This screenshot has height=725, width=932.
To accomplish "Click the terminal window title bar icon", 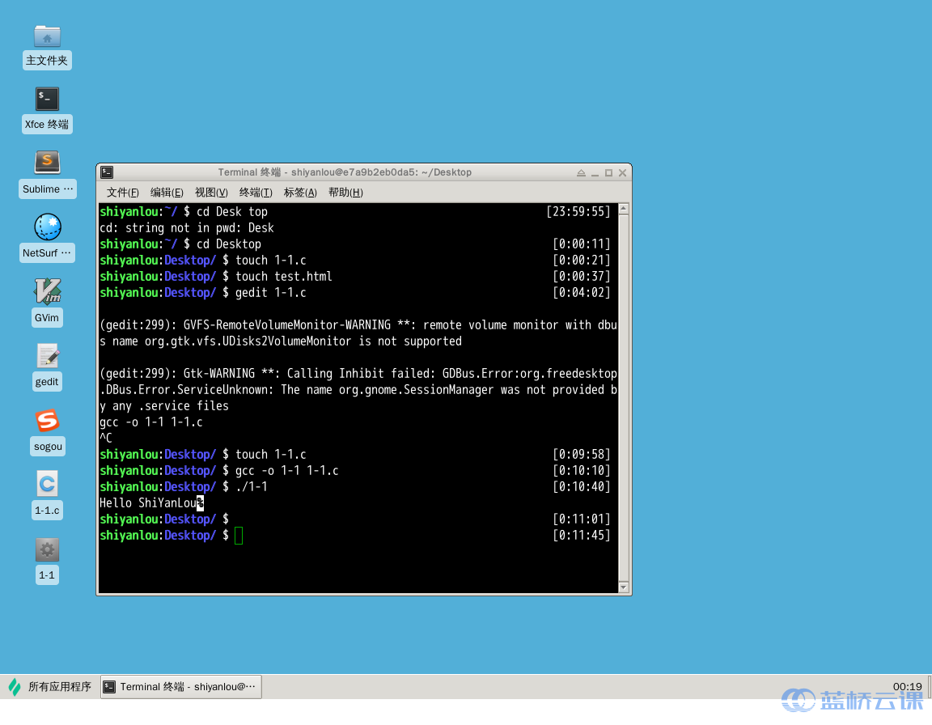I will (x=107, y=172).
